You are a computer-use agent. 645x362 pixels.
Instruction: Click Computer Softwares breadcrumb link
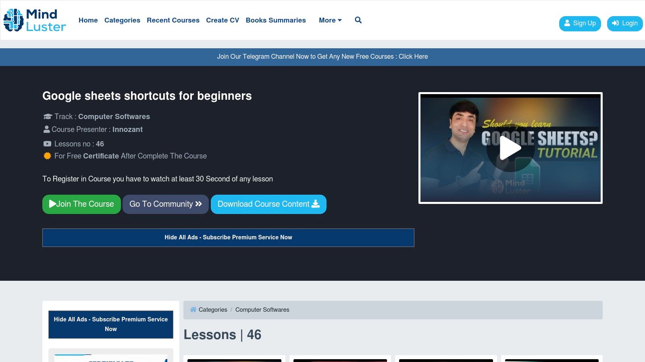[x=262, y=310]
